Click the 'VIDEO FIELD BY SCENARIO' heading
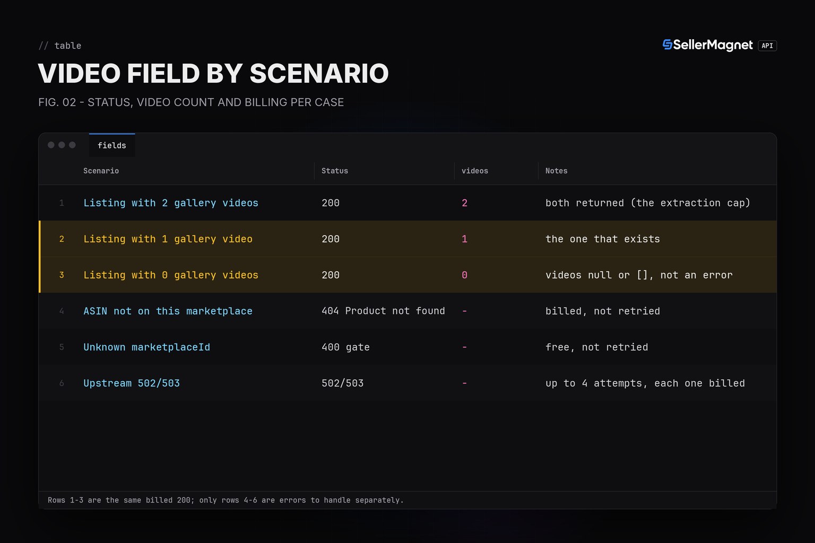Image resolution: width=815 pixels, height=543 pixels. tap(213, 73)
